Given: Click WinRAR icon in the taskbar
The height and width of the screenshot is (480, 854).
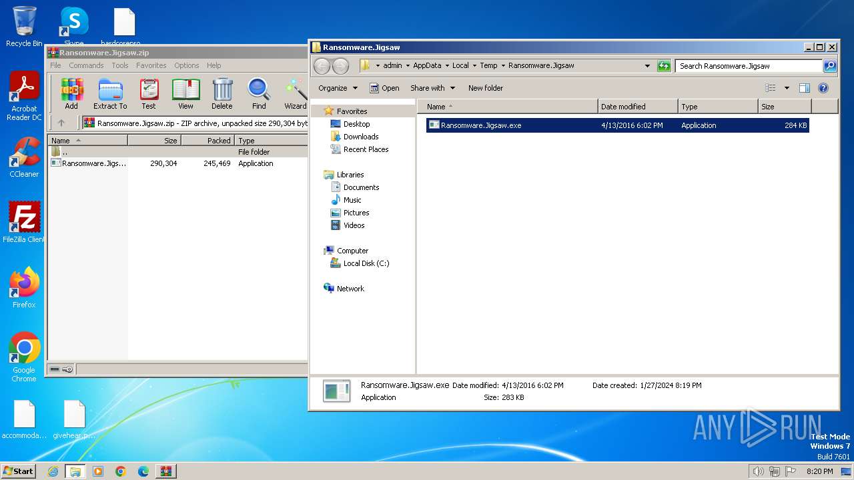Looking at the screenshot, I should pos(166,471).
